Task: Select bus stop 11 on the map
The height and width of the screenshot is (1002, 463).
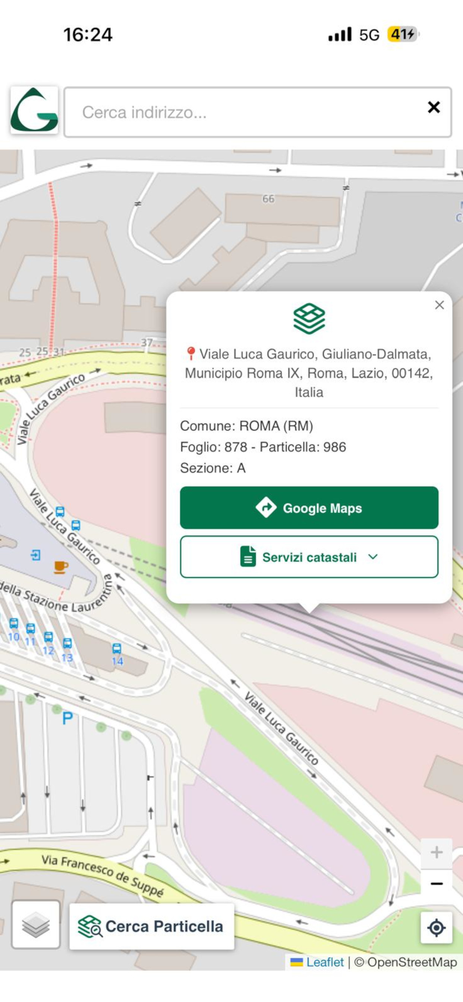Action: point(30,634)
